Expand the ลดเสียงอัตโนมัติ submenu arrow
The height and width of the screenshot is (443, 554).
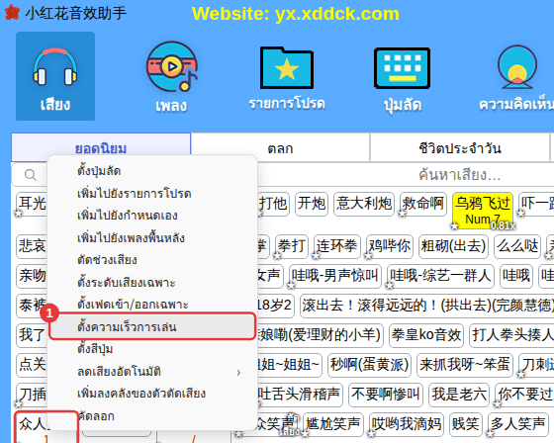(x=238, y=372)
